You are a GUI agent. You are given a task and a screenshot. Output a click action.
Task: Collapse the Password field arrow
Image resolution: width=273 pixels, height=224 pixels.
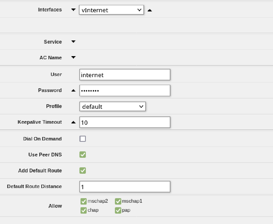click(x=74, y=90)
